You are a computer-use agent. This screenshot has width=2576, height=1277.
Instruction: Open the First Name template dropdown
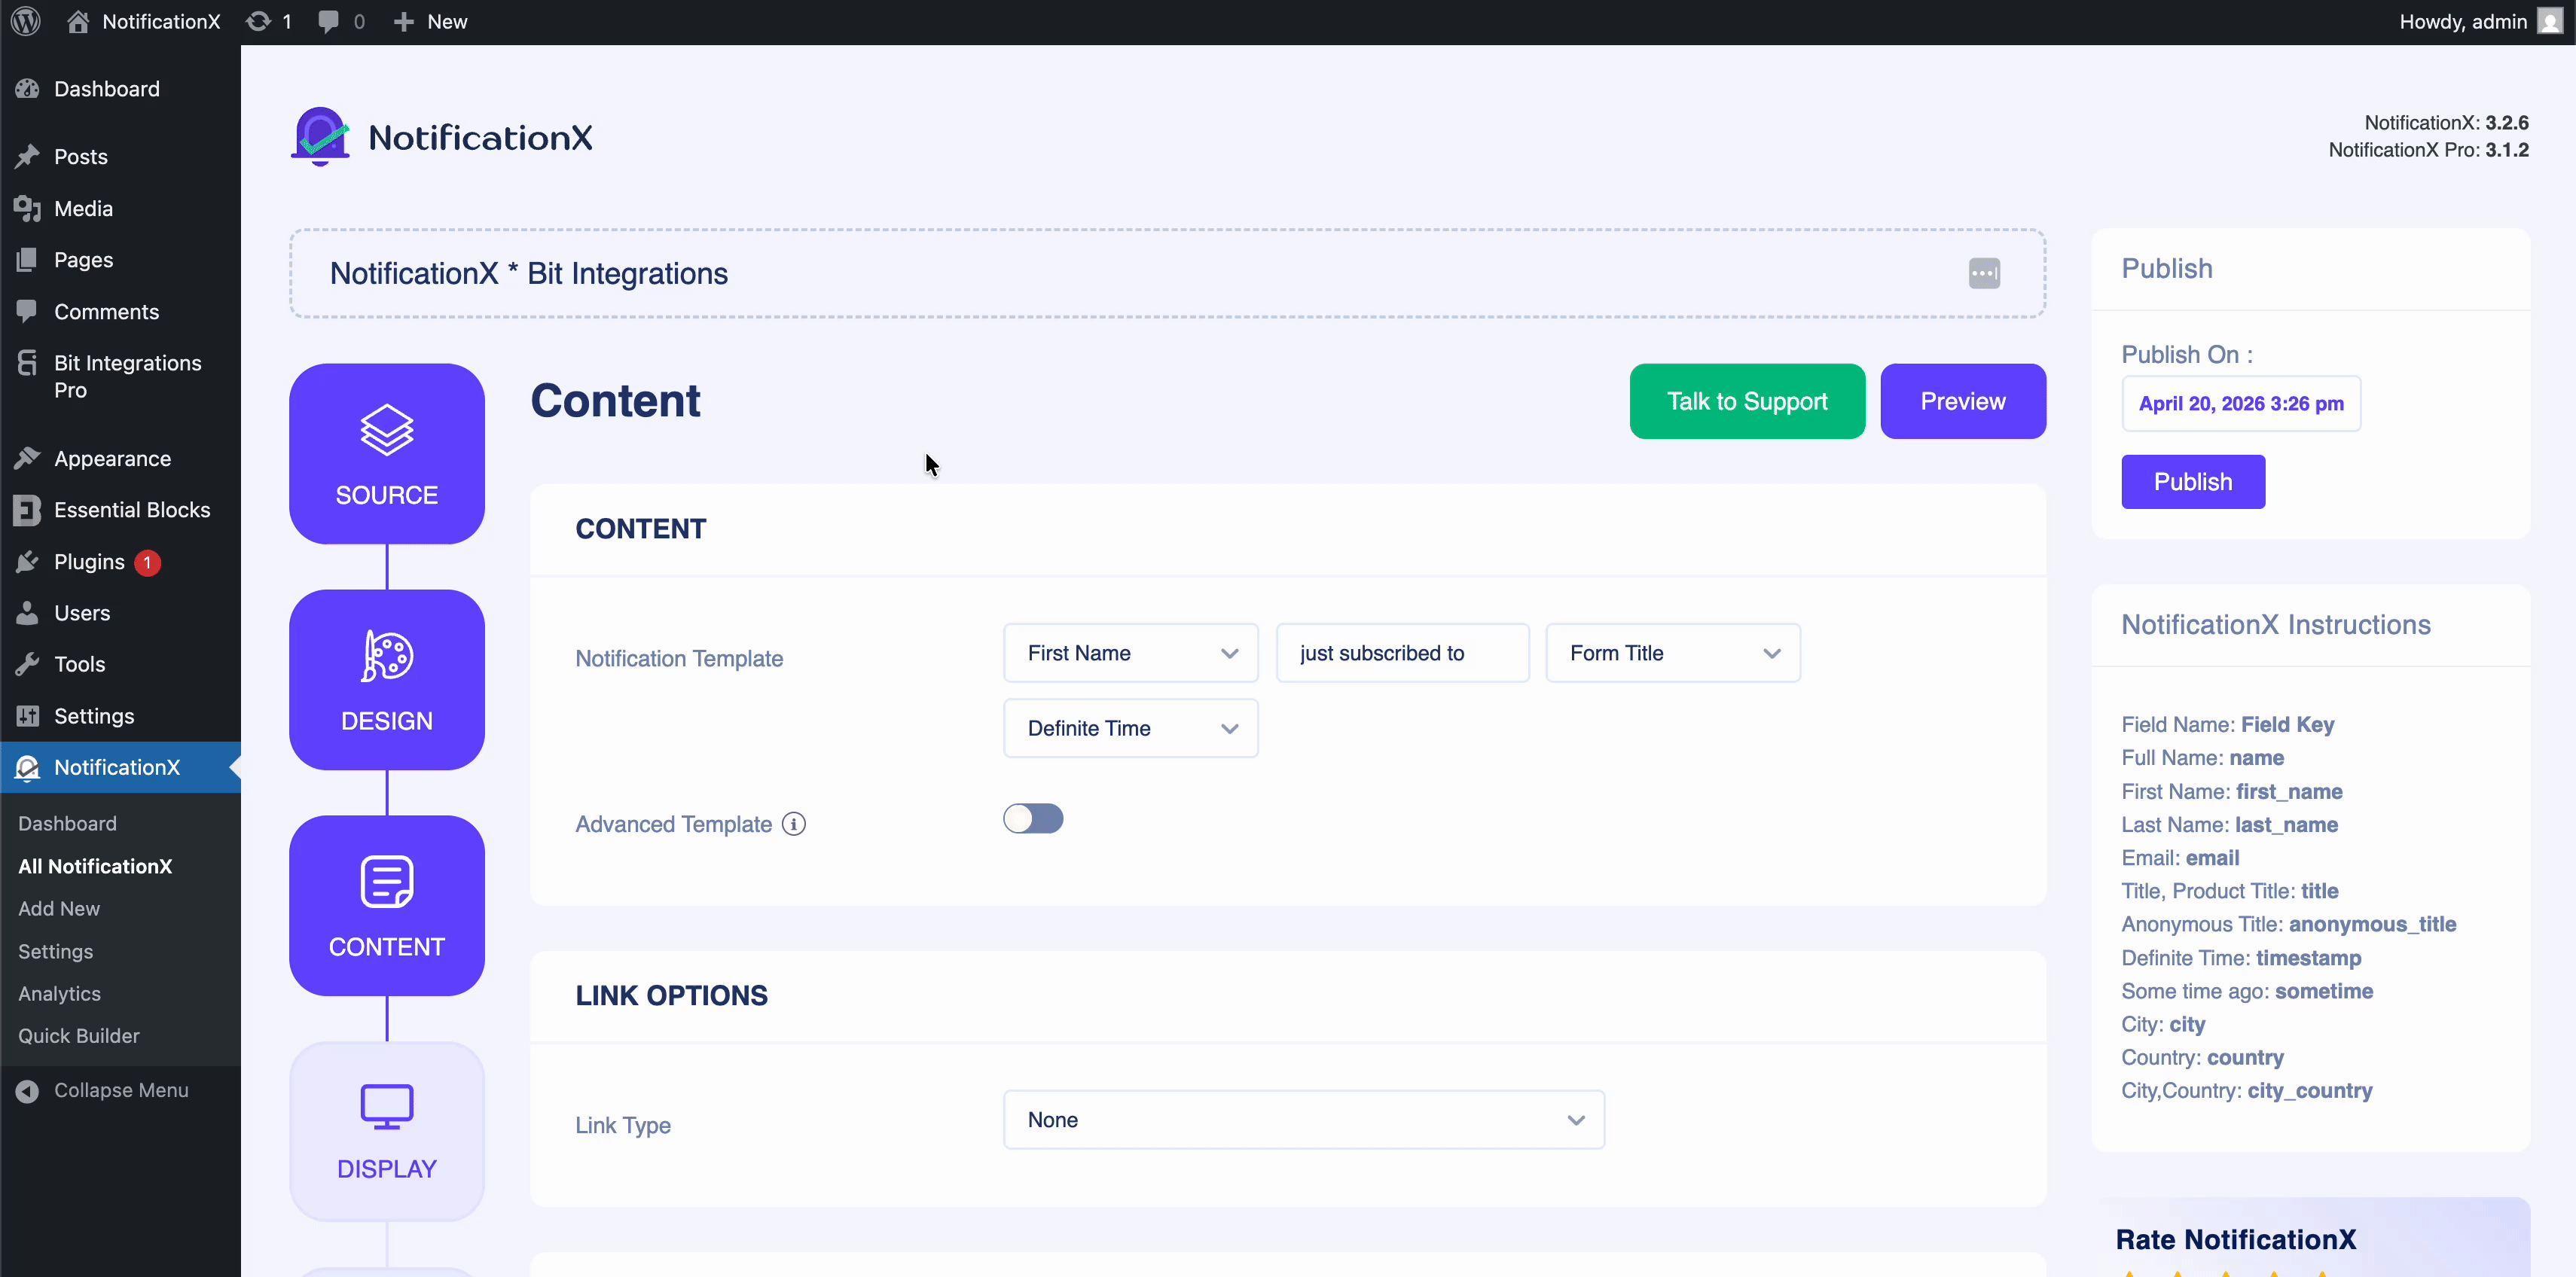(1129, 652)
